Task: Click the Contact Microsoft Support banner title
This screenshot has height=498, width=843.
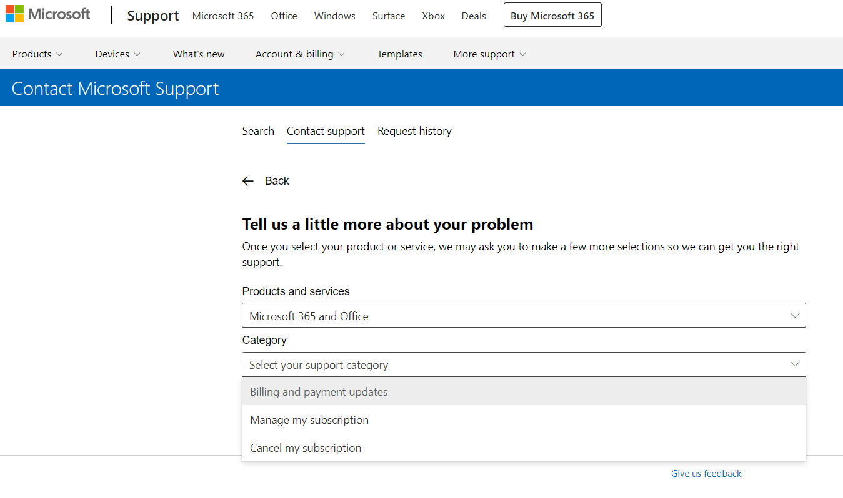Action: point(116,89)
